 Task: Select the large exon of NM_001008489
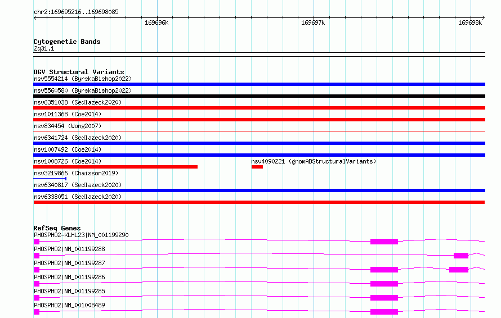(384, 312)
